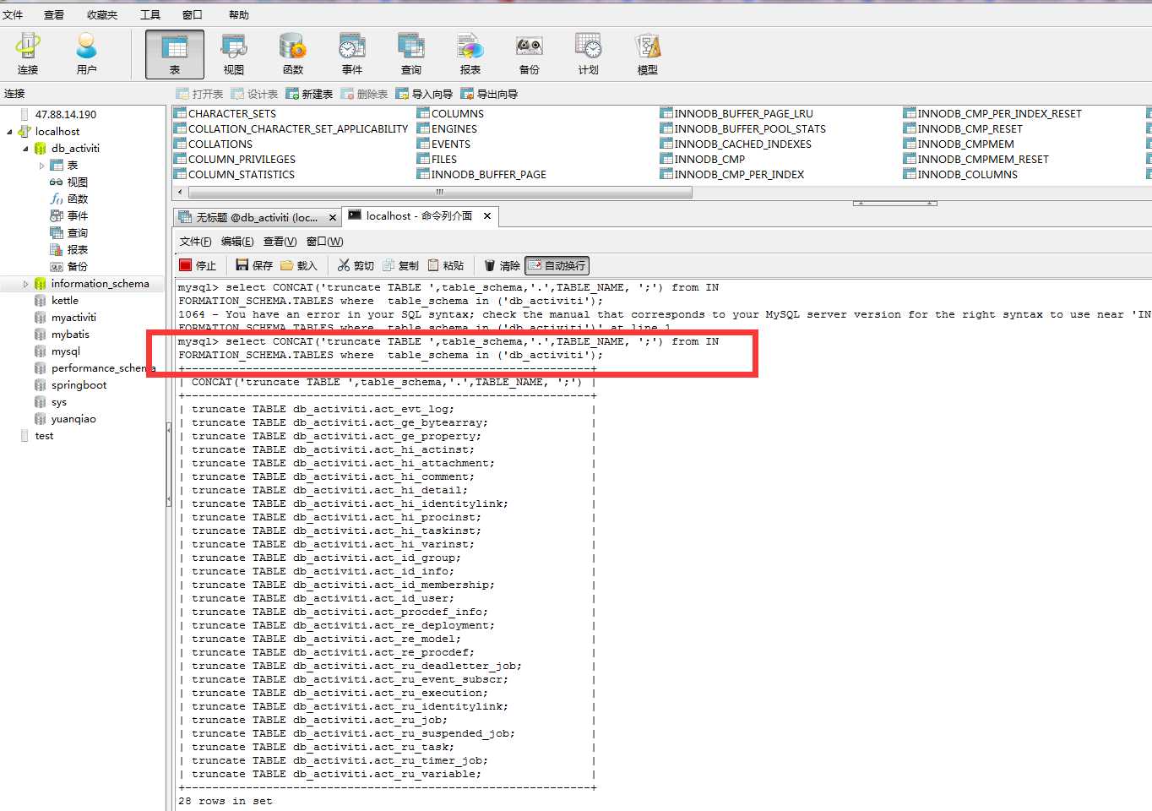This screenshot has height=811, width=1152.
Task: Click the red 停止 (Stop) button
Action: pos(198,265)
